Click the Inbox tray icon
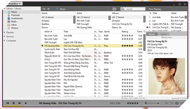 (9, 25)
